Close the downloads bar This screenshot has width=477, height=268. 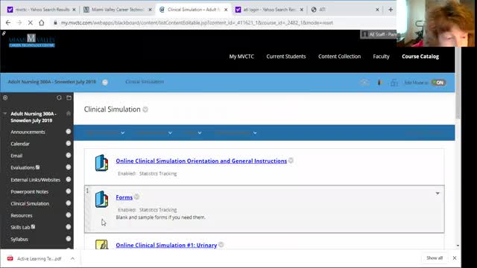click(x=455, y=258)
